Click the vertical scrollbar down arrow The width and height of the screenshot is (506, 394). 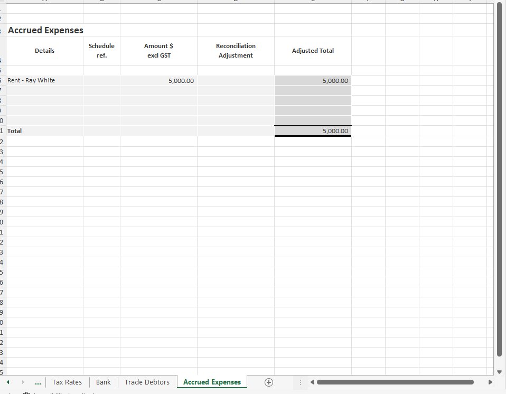[499, 371]
